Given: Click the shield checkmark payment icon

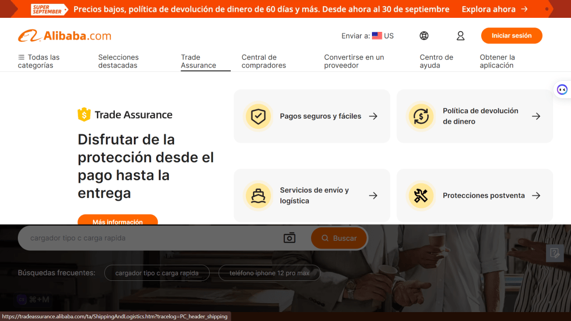Looking at the screenshot, I should (x=258, y=116).
